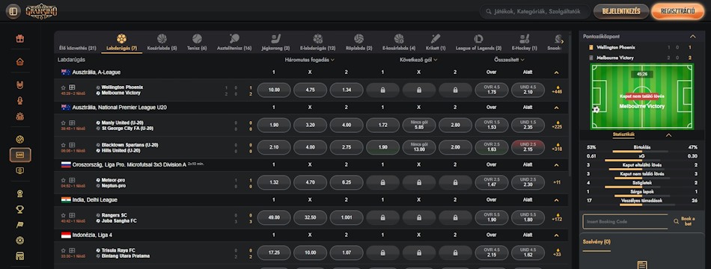Image resolution: width=711 pixels, height=269 pixels.
Task: Open the coin icon in sidebar
Action: click(20, 241)
